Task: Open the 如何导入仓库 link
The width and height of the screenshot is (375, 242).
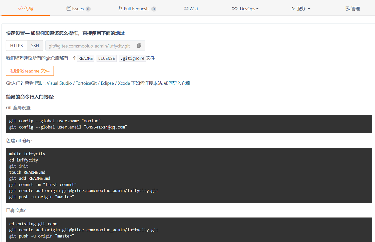Action: tap(177, 83)
